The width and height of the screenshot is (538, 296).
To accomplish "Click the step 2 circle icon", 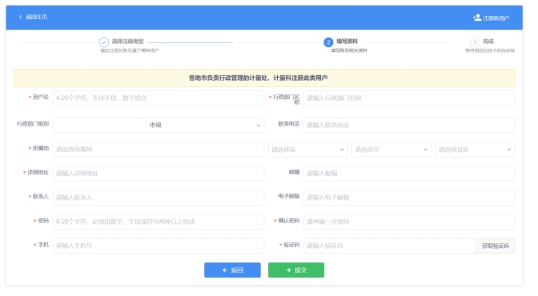I will (328, 42).
